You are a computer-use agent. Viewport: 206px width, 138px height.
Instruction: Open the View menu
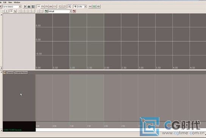pos(10,2)
